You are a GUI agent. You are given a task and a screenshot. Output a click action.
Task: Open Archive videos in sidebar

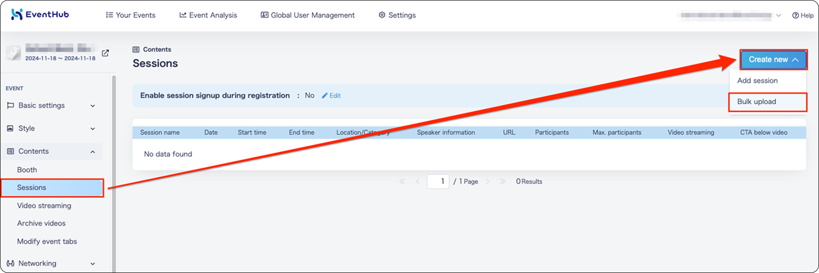pyautogui.click(x=41, y=223)
